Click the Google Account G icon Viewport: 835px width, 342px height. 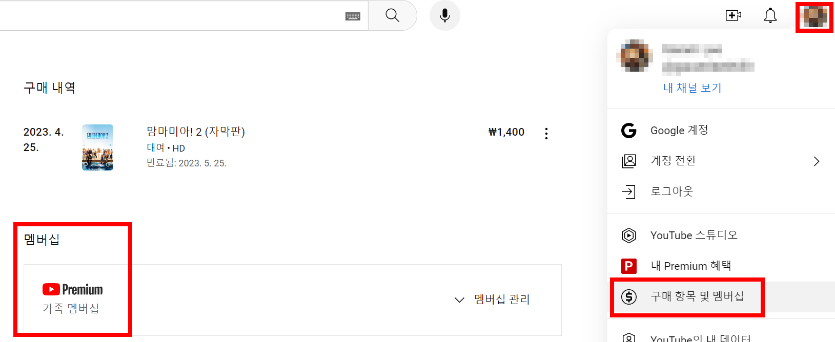[x=628, y=130]
